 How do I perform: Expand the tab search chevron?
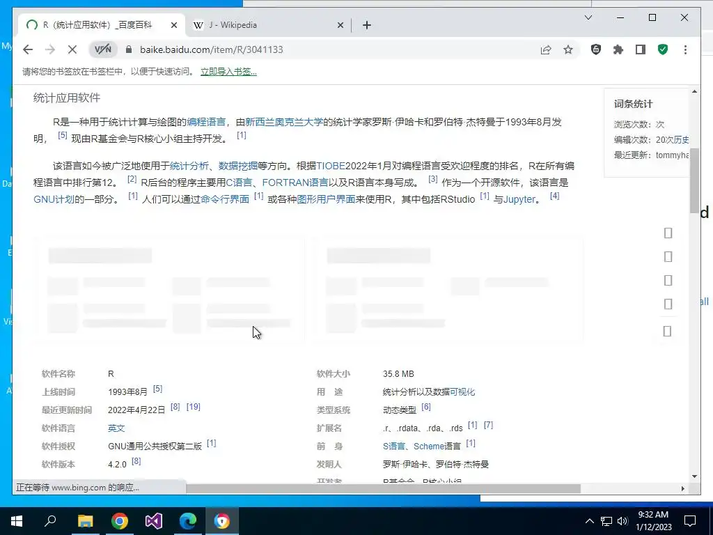coord(588,17)
